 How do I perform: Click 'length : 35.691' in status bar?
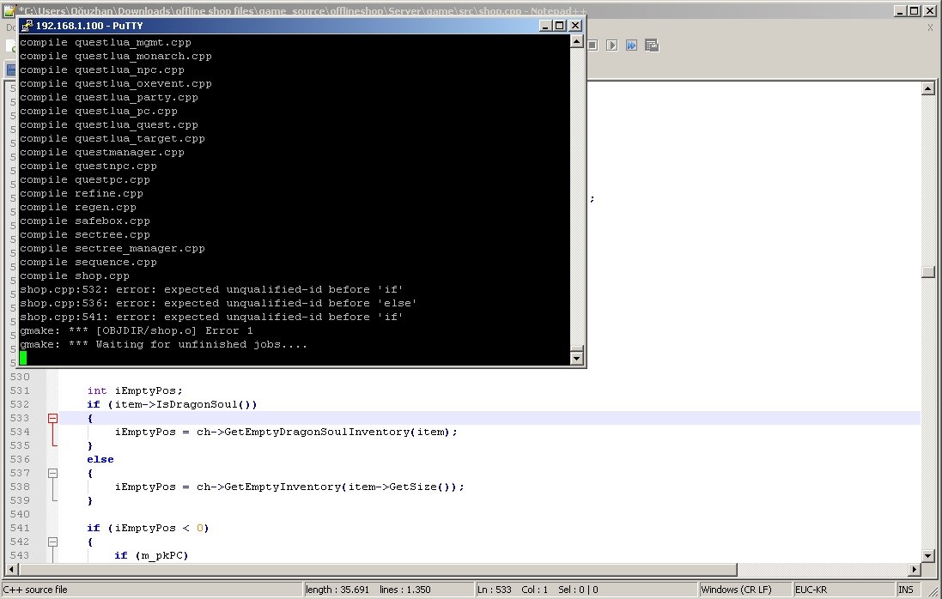coord(337,590)
